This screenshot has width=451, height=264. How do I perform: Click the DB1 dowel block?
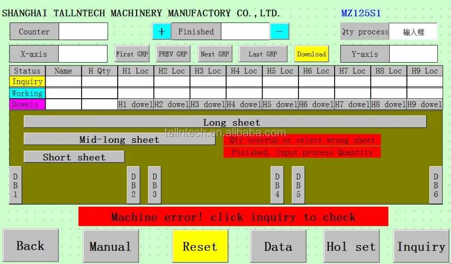(15, 185)
